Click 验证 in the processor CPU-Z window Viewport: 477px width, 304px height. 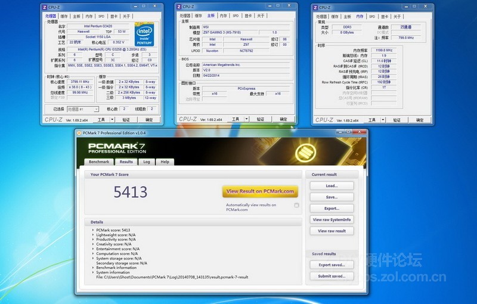coord(126,120)
